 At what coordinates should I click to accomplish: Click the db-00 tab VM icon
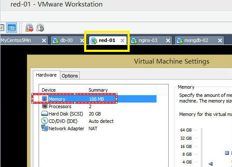tap(56, 41)
